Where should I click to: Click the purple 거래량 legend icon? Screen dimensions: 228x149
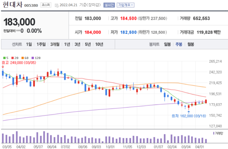click(x=214, y=133)
